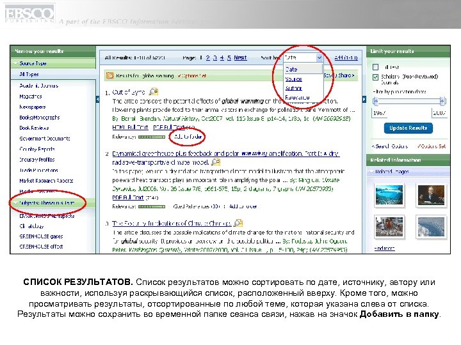
Task: Filter by Magazines
Action: pyautogui.click(x=31, y=96)
